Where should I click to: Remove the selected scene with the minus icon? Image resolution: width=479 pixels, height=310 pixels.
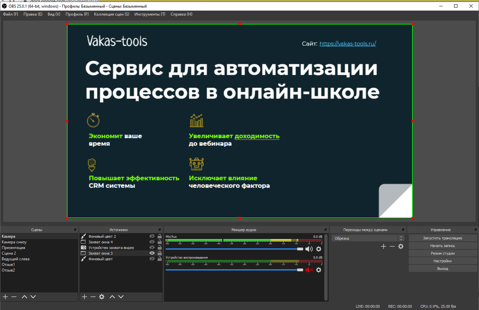pyautogui.click(x=14, y=297)
